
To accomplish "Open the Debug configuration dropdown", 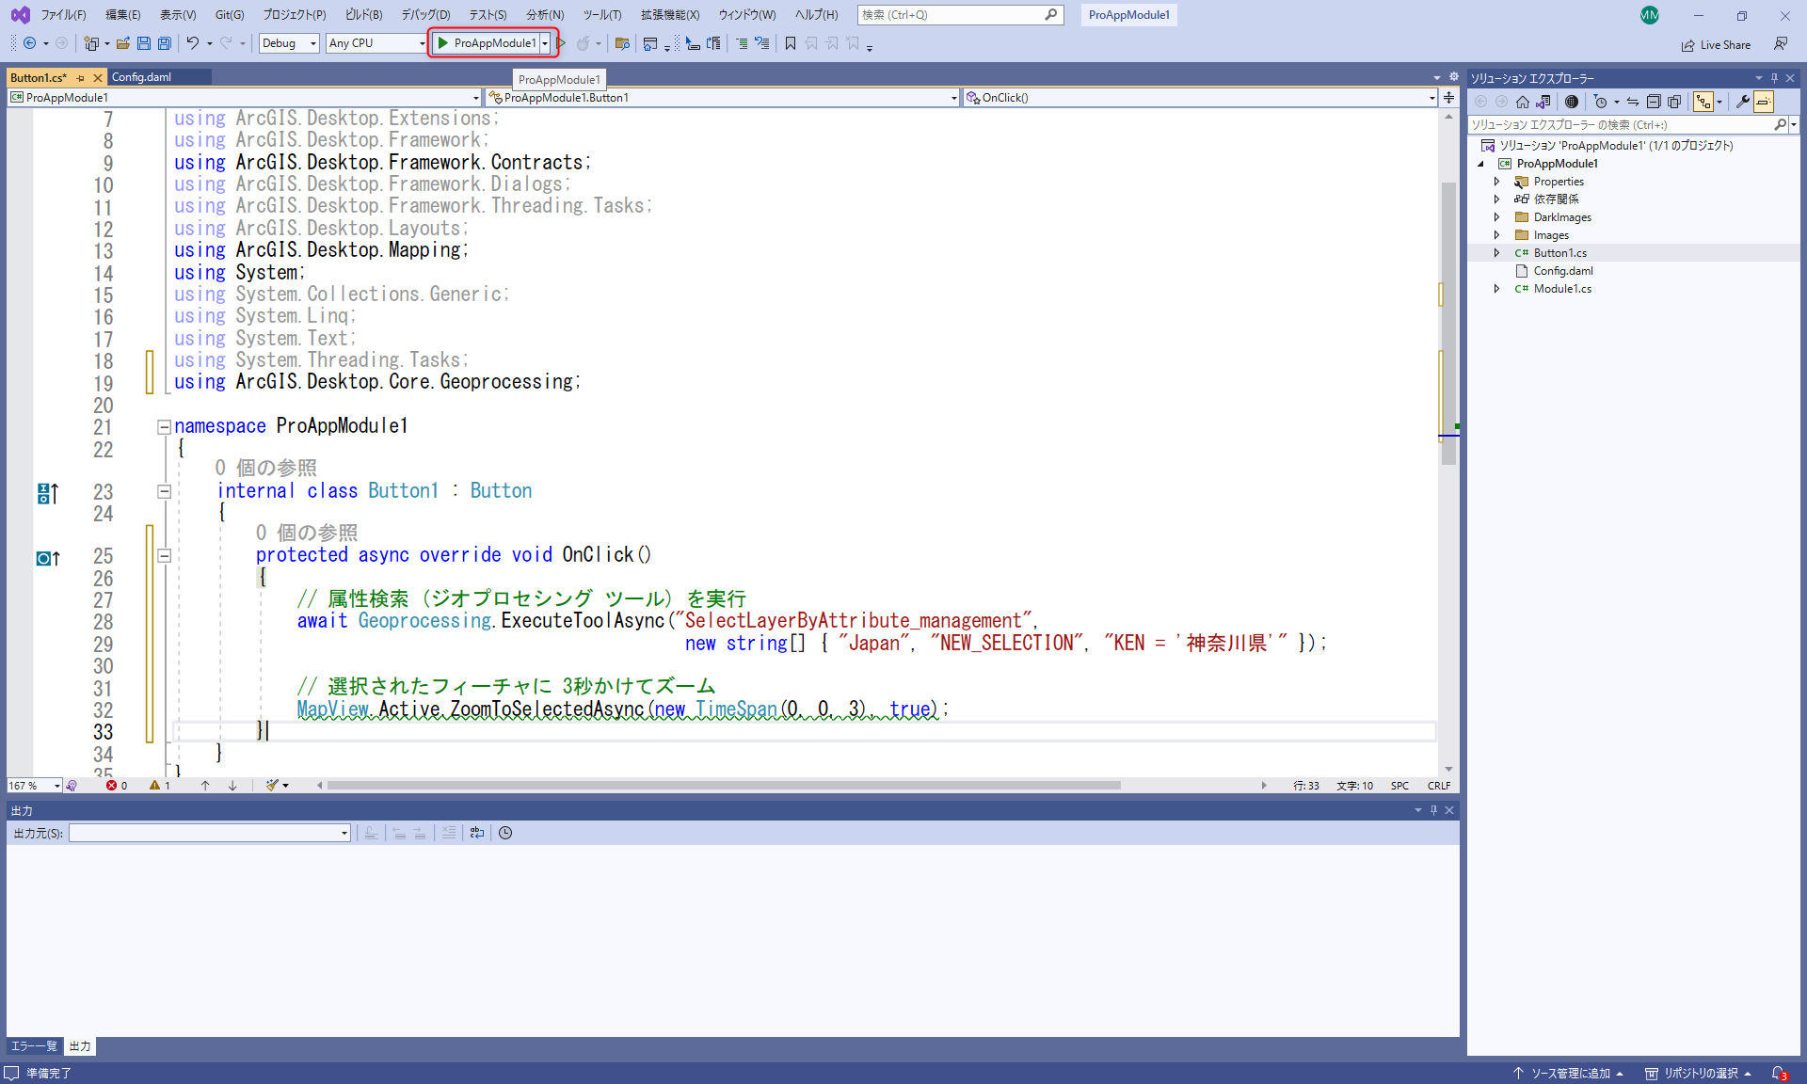I will tap(288, 43).
